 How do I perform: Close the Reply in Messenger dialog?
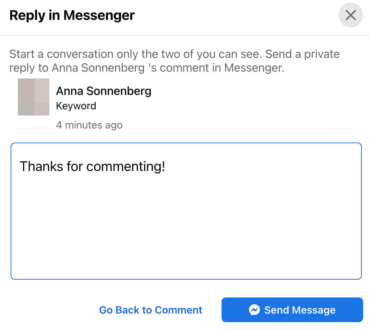pyautogui.click(x=350, y=15)
